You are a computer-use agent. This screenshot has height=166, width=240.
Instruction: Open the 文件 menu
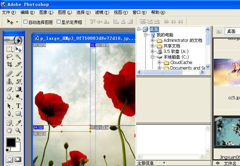pos(9,12)
